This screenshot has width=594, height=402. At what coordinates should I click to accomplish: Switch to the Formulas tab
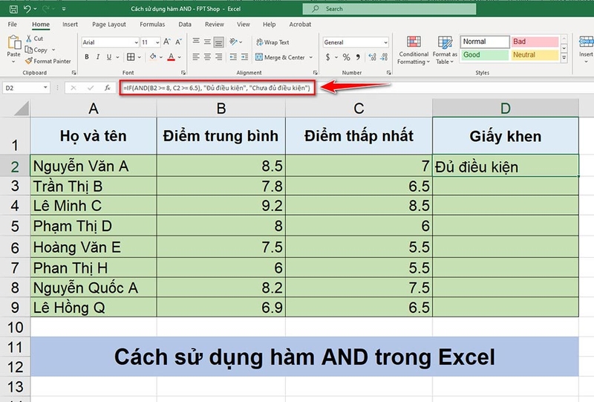152,25
